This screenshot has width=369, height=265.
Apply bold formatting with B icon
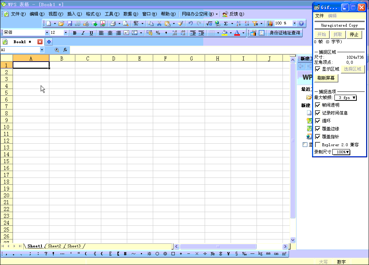pyautogui.click(x=75, y=33)
